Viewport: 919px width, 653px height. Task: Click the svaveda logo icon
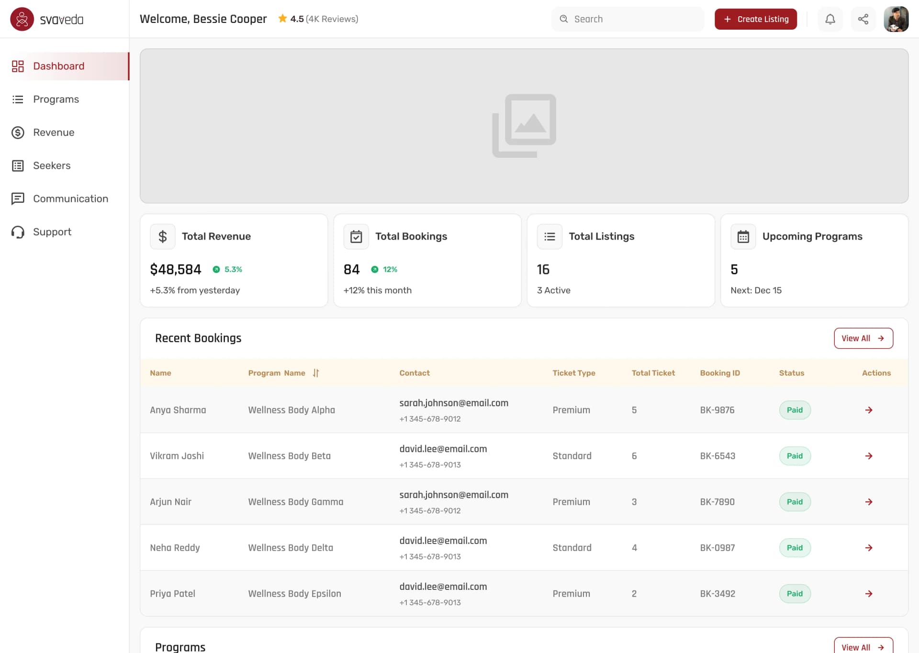(22, 19)
